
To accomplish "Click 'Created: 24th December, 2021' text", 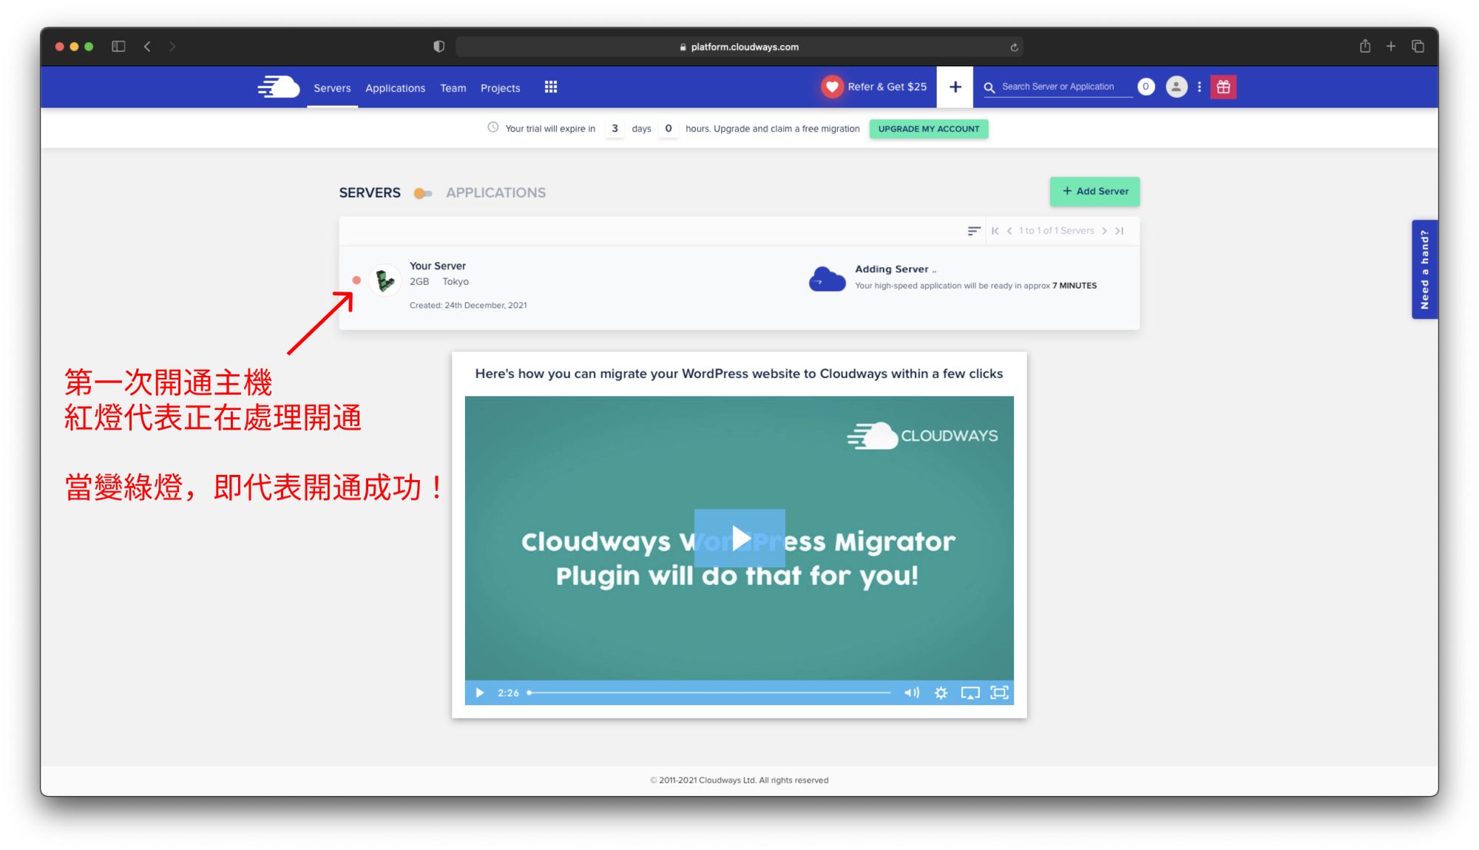I will 468,305.
